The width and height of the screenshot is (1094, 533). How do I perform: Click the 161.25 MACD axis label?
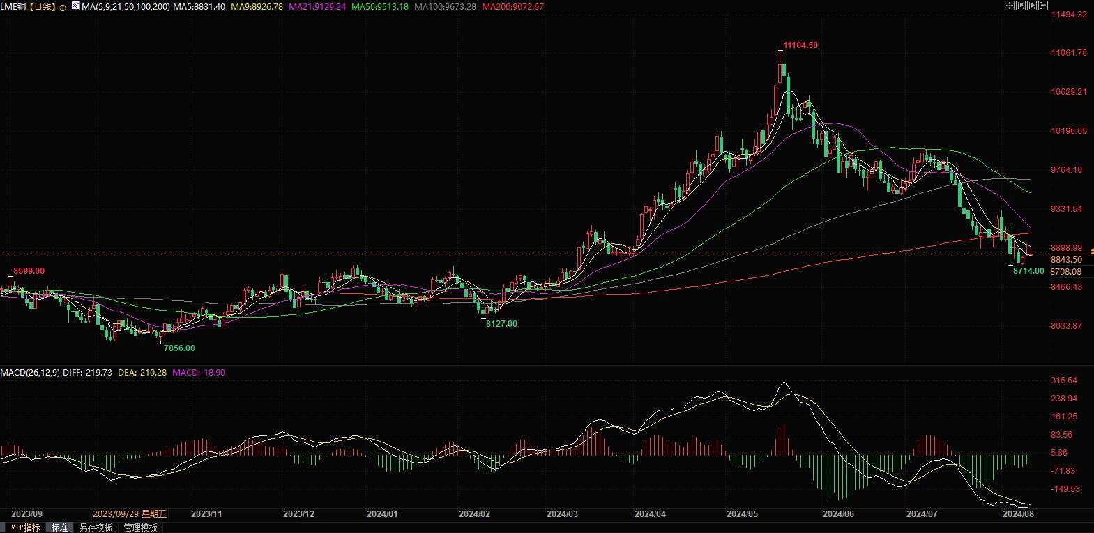coord(1064,417)
